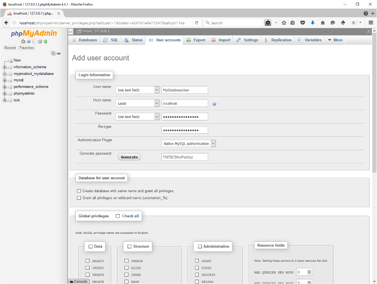Open the test database link
Image resolution: width=377 pixels, height=284 pixels.
(16, 100)
